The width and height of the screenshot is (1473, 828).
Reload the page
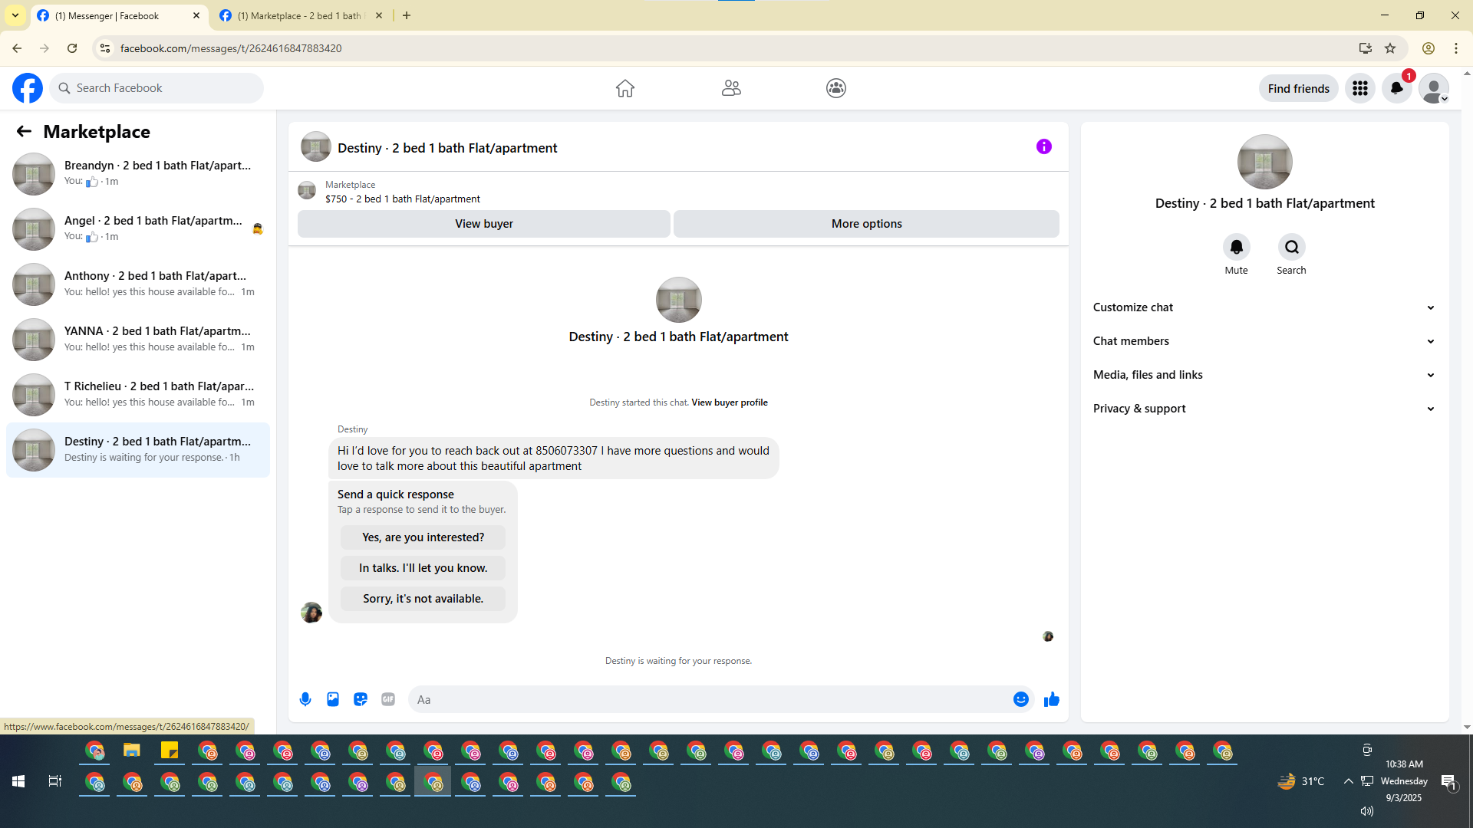(72, 48)
